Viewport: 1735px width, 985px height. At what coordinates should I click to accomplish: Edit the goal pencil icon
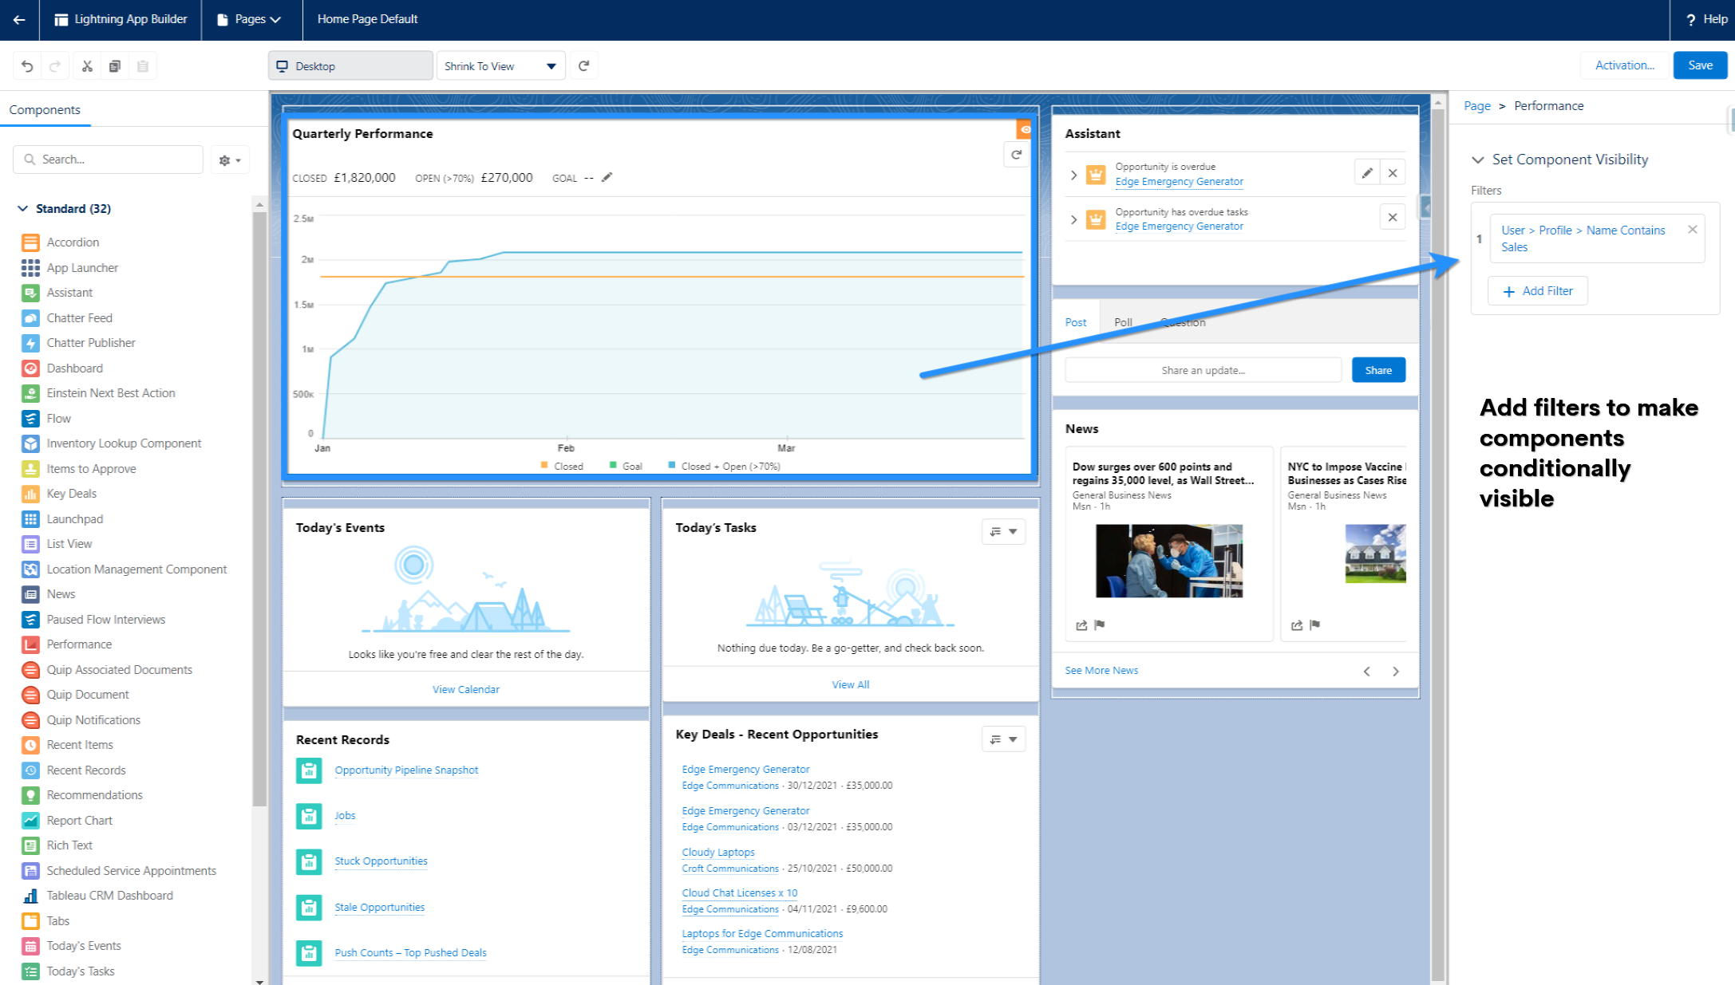coord(607,177)
